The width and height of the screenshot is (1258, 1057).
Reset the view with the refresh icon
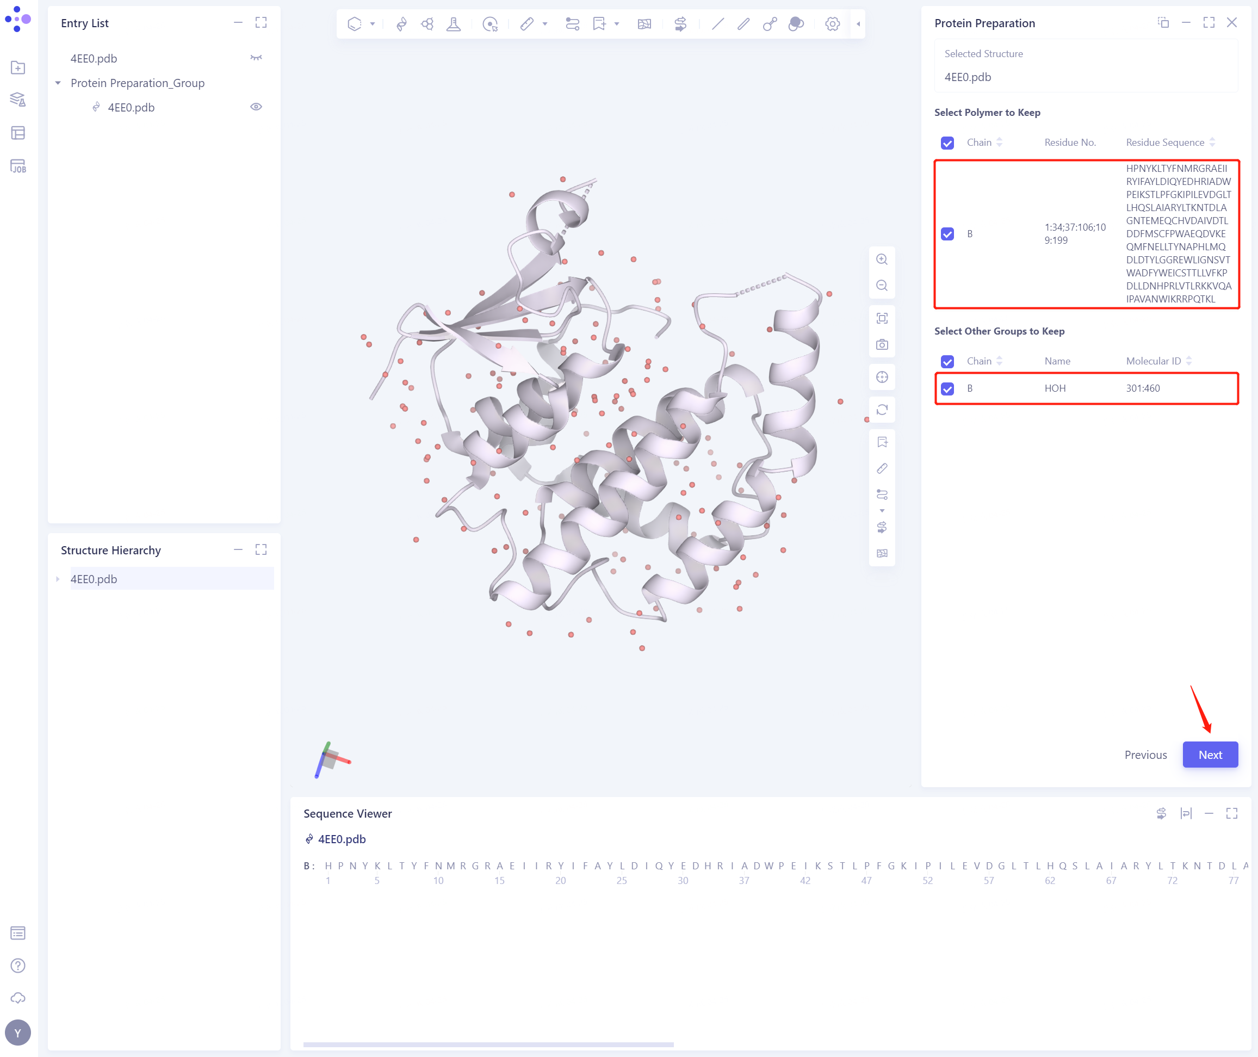882,409
